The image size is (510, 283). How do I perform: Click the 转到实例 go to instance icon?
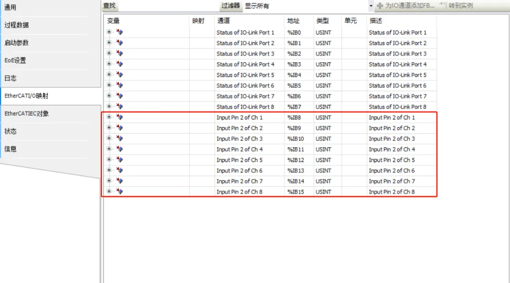point(442,6)
